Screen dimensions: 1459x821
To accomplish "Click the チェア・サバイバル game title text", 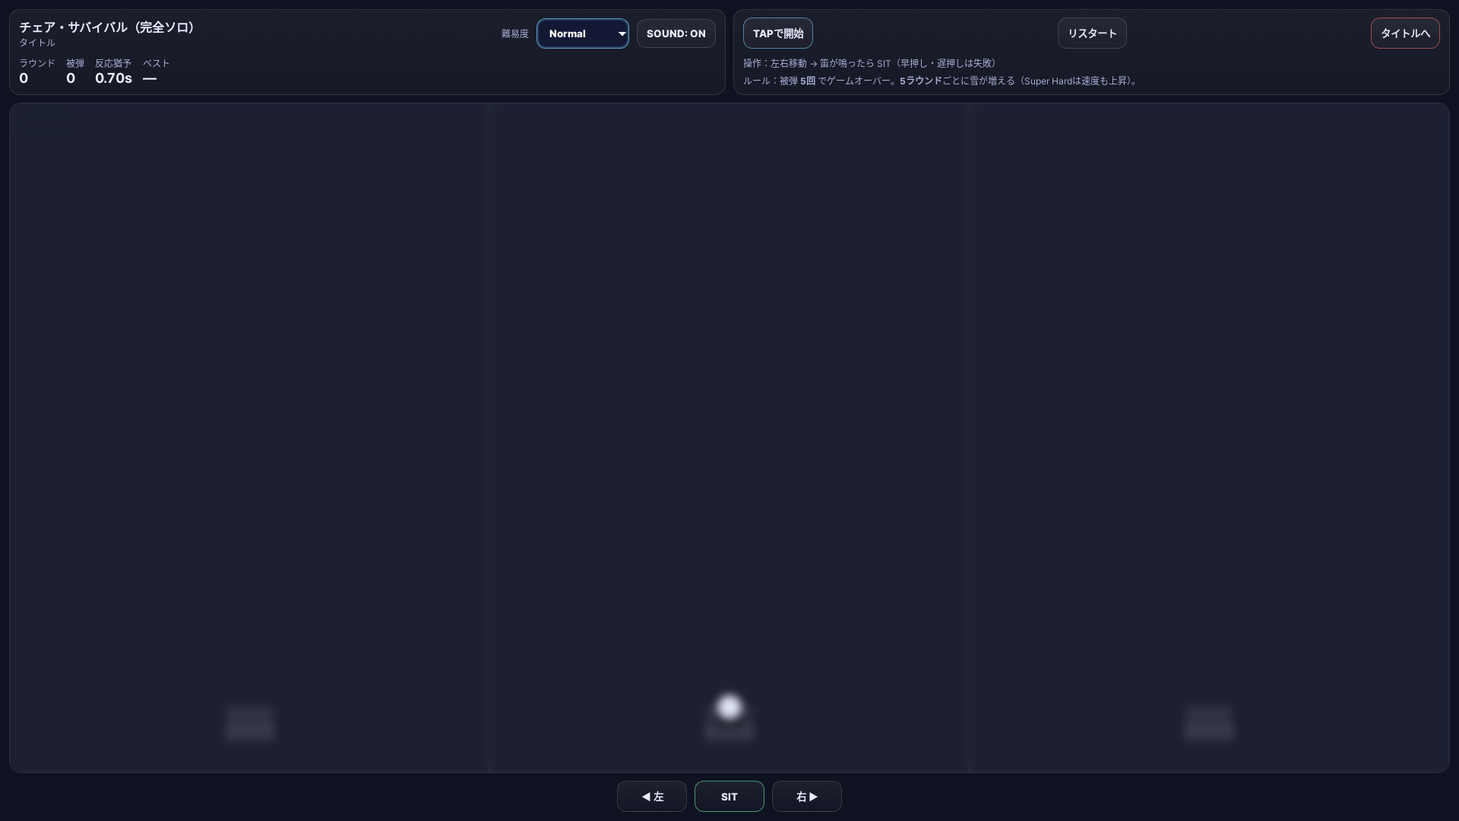I will click(106, 27).
